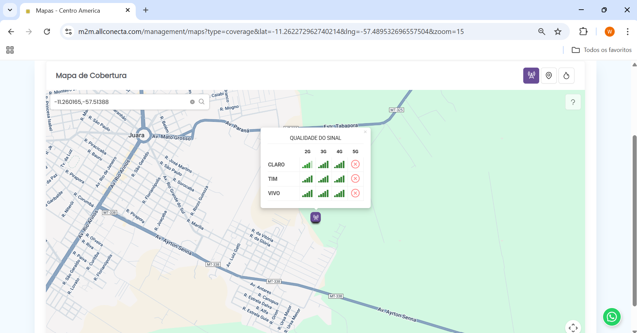Open the map help question mark
Viewport: 637px width, 333px height.
click(x=573, y=102)
